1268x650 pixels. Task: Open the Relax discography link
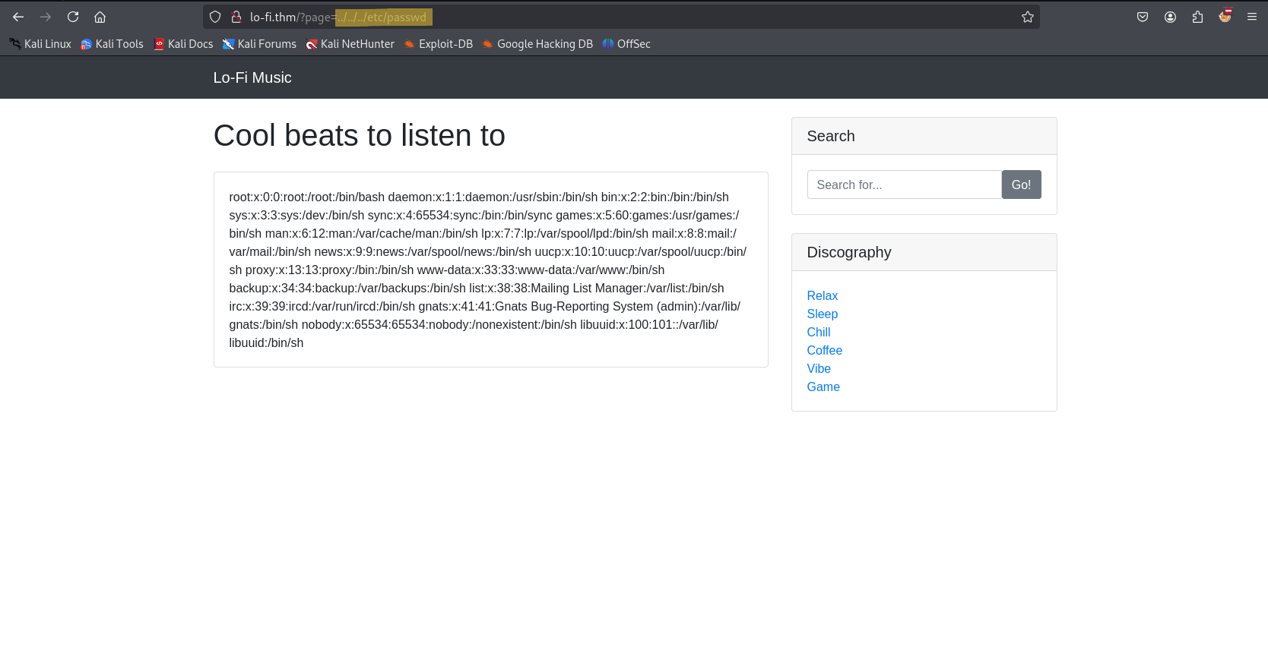(822, 295)
